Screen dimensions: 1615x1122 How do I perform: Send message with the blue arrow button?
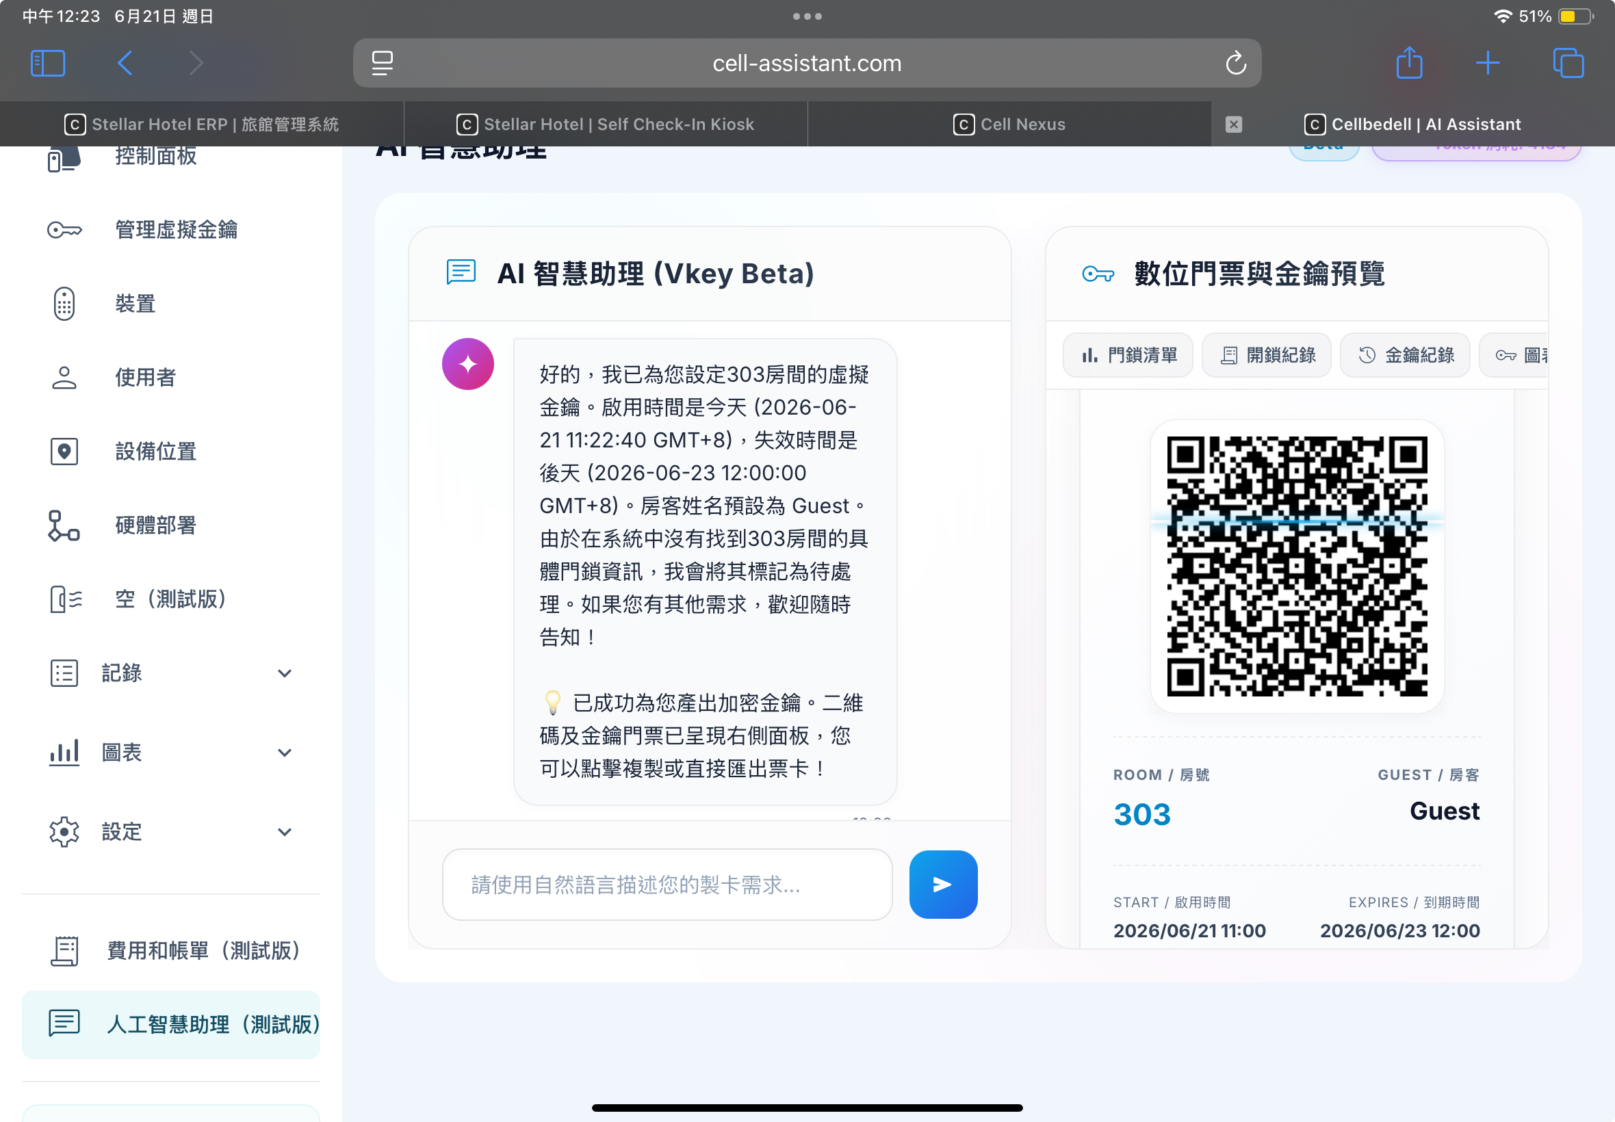pos(943,885)
